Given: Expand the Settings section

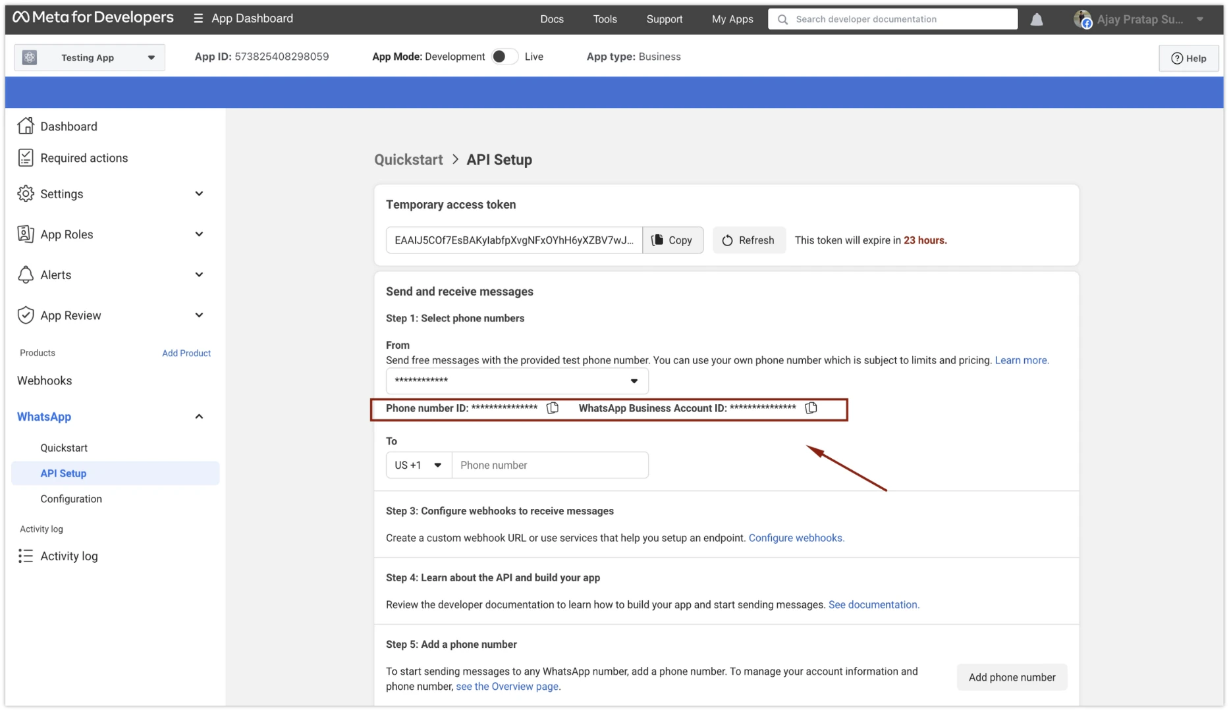Looking at the screenshot, I should [x=199, y=194].
